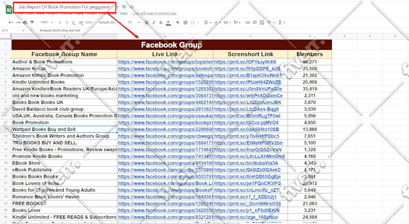Open FREE BOOKS!! screenshot link

[247, 204]
